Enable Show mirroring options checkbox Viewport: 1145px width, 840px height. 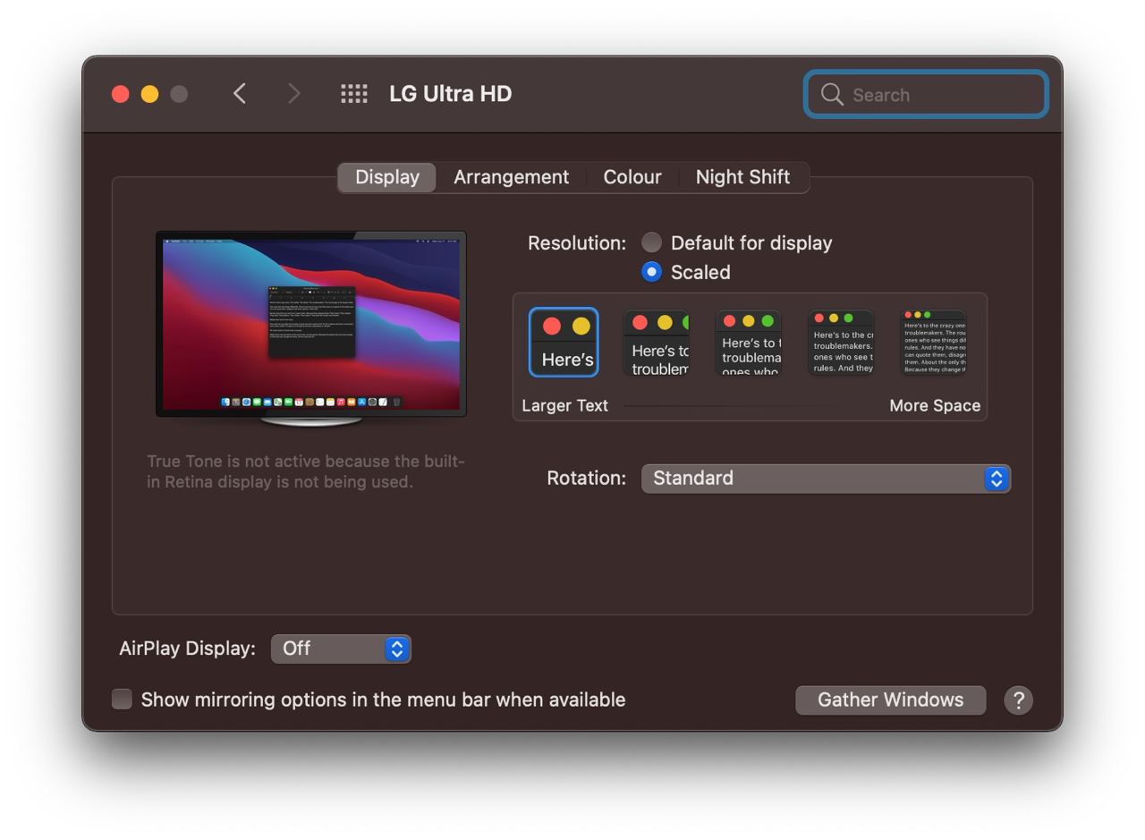point(122,700)
